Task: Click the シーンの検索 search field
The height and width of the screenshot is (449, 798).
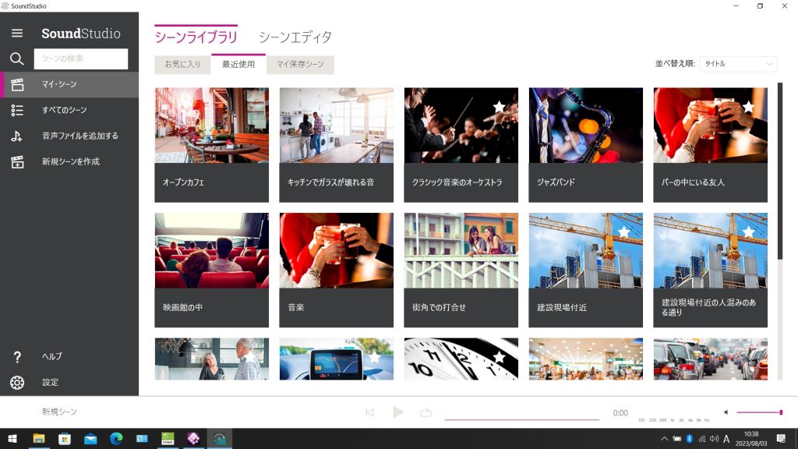Action: pos(81,58)
